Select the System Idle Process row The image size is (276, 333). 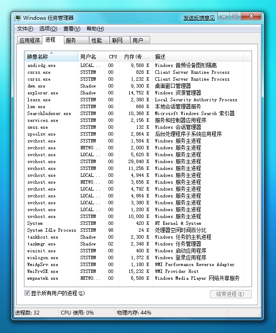pyautogui.click(x=138, y=230)
